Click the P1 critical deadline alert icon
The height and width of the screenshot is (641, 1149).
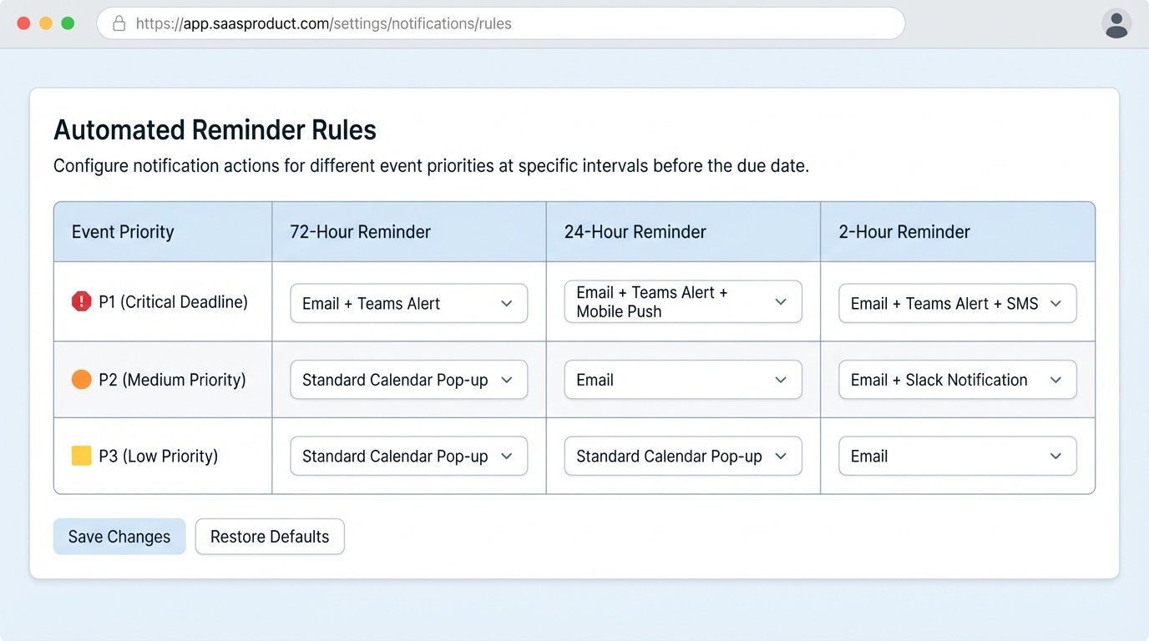click(x=82, y=301)
